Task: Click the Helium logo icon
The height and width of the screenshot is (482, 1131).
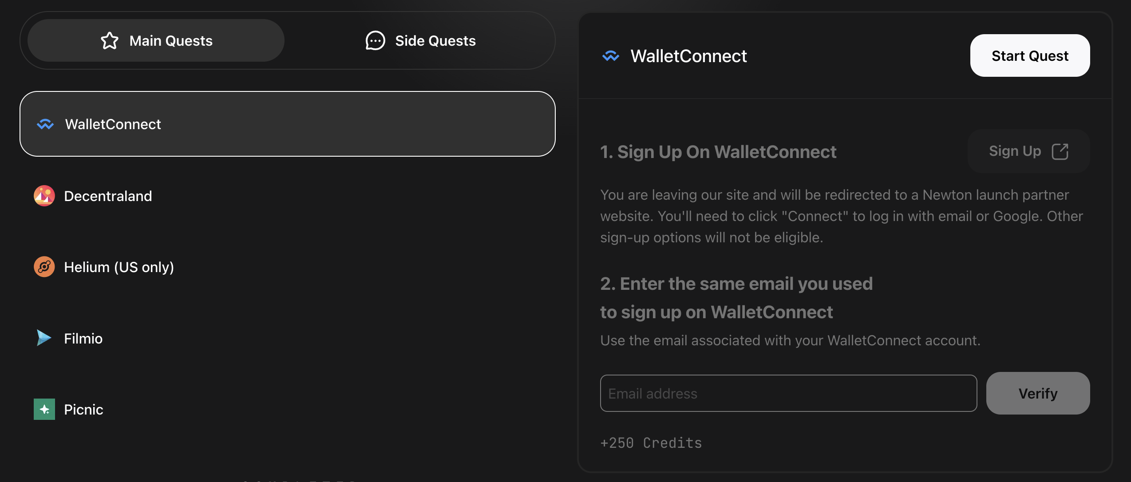Action: (x=44, y=267)
